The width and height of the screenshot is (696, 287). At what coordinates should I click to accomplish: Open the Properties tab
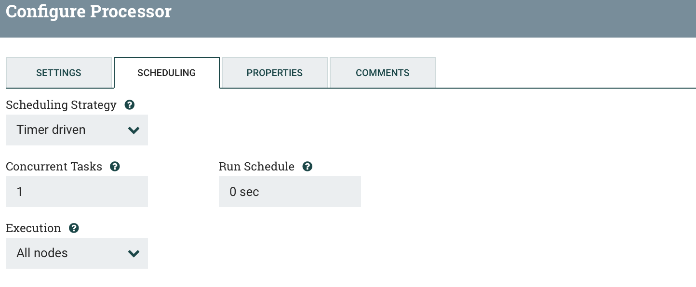(275, 73)
